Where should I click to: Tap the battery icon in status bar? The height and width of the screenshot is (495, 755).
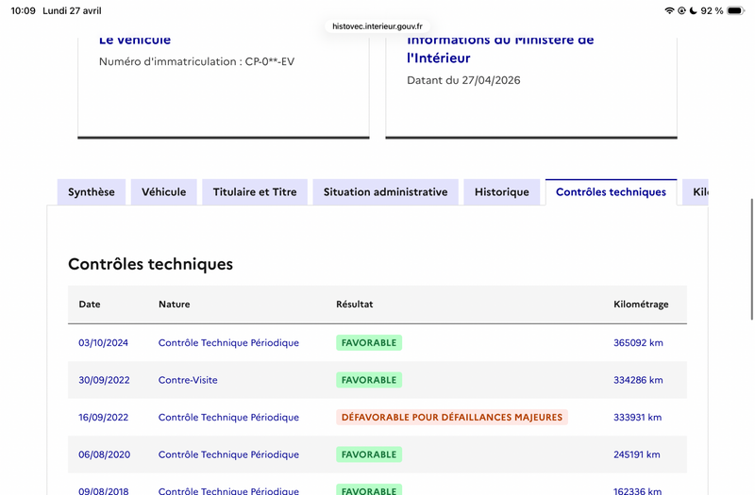736,10
